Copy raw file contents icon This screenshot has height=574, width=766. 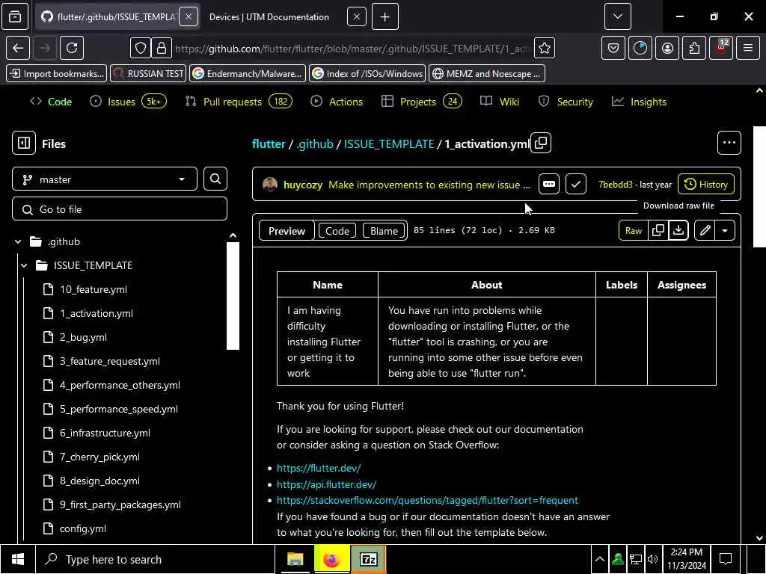(x=658, y=230)
